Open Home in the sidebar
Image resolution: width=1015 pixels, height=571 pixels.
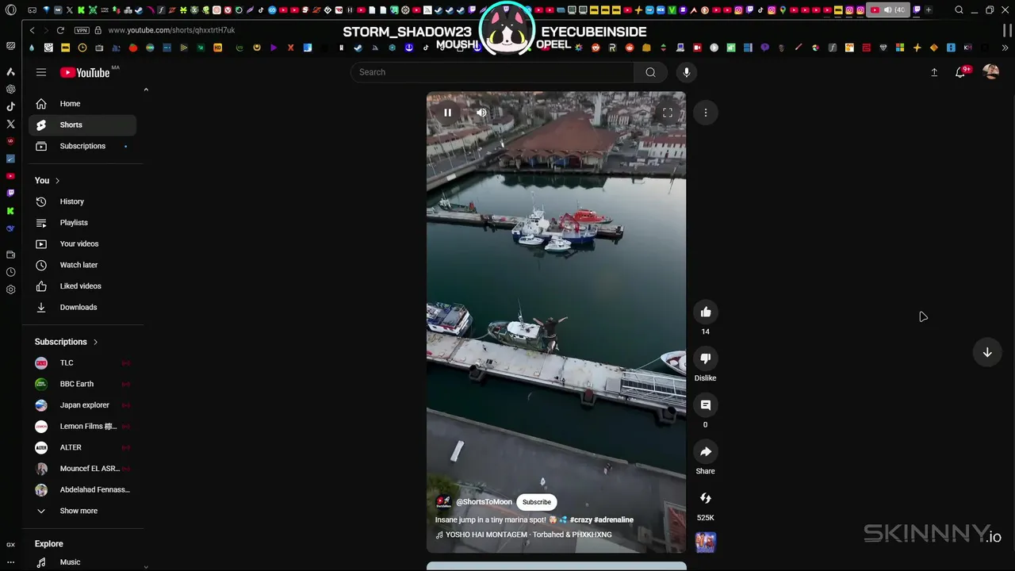click(82, 104)
